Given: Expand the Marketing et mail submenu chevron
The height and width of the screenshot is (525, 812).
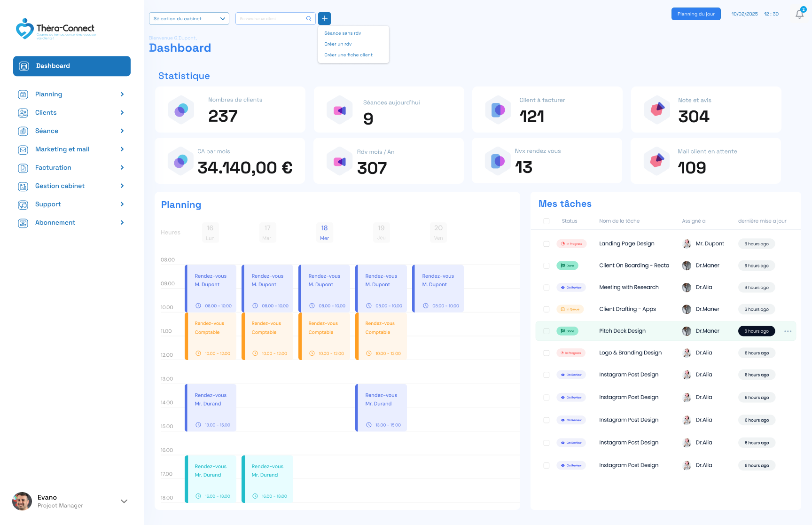Looking at the screenshot, I should click(122, 149).
